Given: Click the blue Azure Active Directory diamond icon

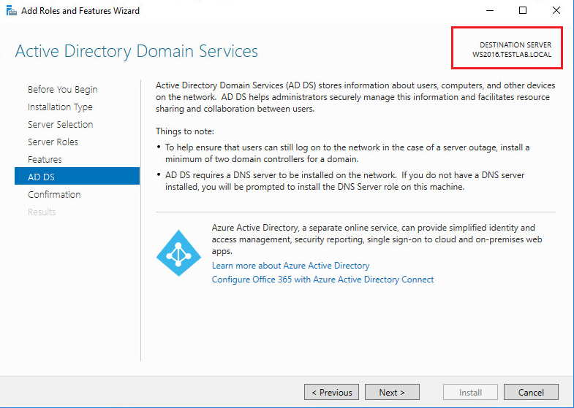Looking at the screenshot, I should (178, 253).
